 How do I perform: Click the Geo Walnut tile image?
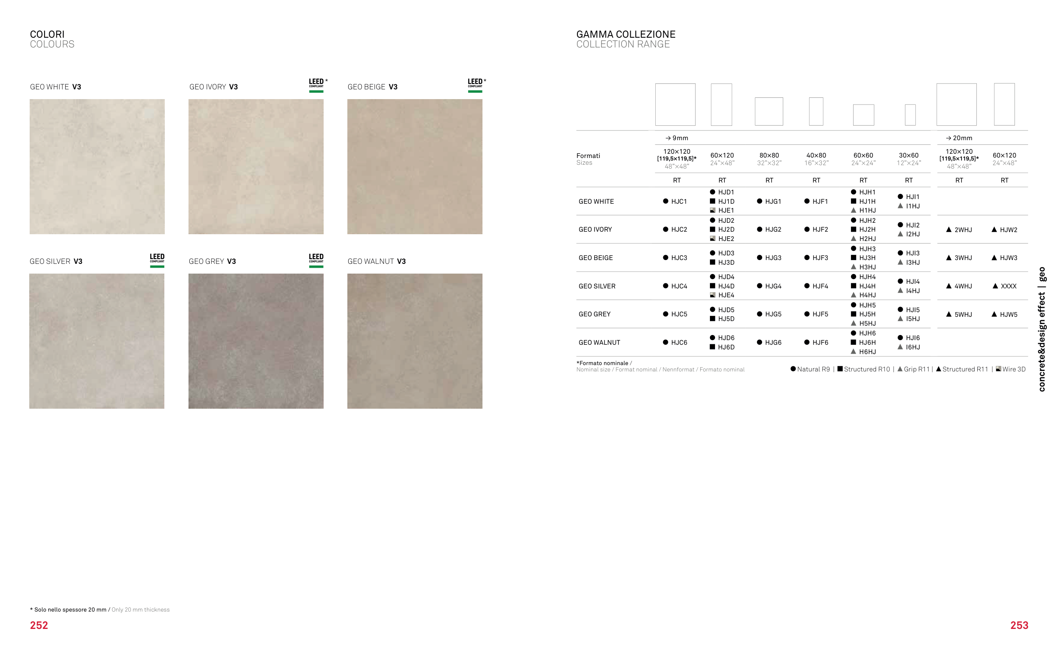point(414,341)
